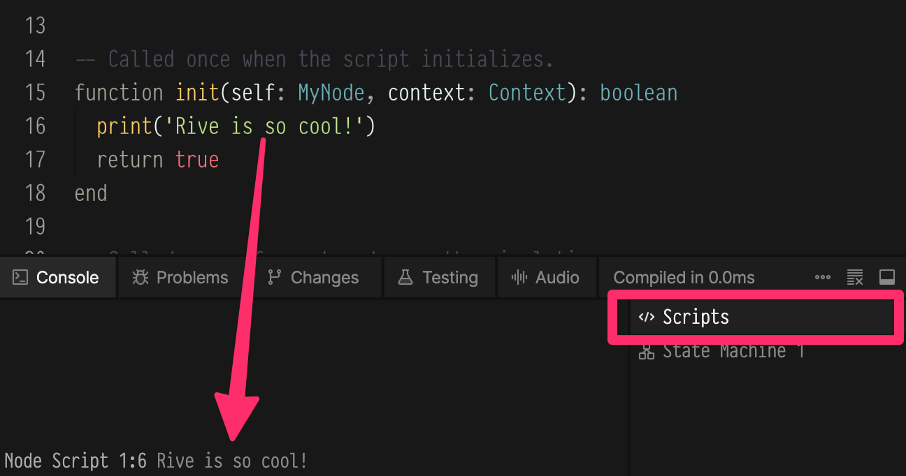Click the 'Compiled in 0.0ms' status text

pyautogui.click(x=684, y=278)
